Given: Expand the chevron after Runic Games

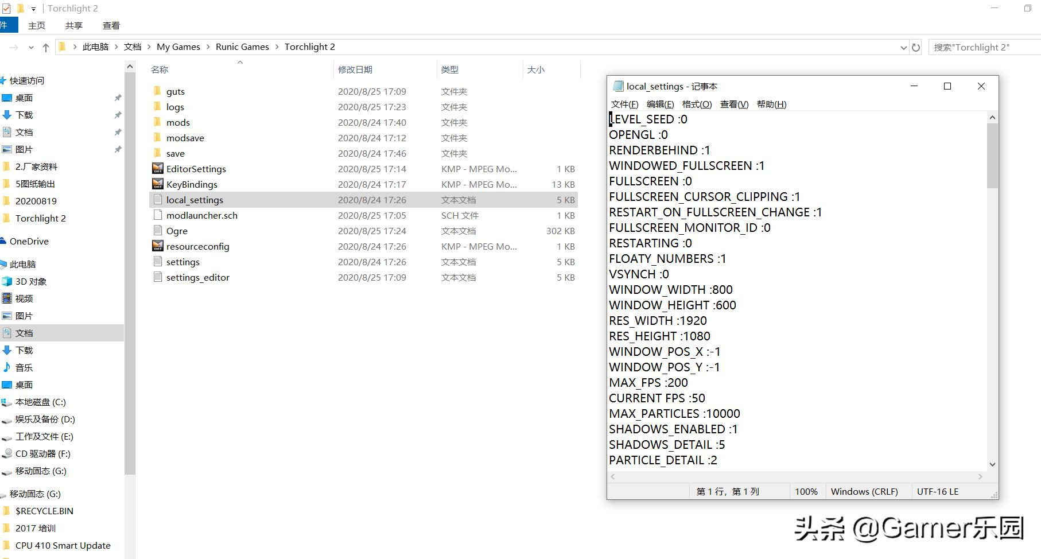Looking at the screenshot, I should tap(277, 47).
